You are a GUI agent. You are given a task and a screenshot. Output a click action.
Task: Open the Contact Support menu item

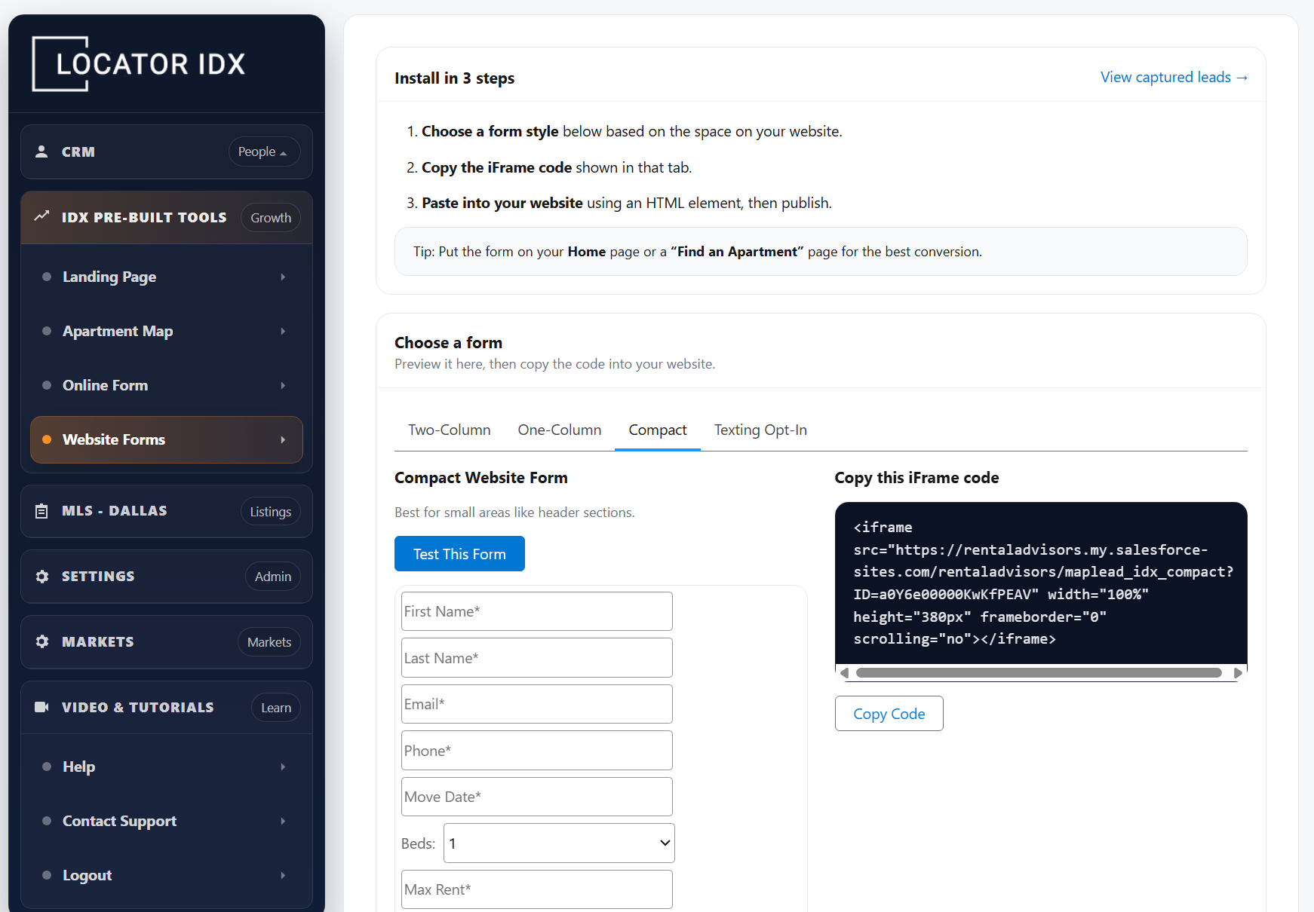(x=167, y=821)
